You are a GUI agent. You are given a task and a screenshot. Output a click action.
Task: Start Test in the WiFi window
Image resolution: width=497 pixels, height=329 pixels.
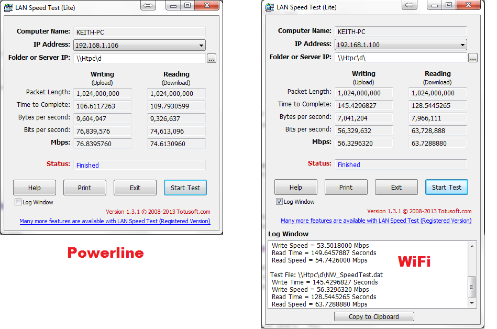446,187
